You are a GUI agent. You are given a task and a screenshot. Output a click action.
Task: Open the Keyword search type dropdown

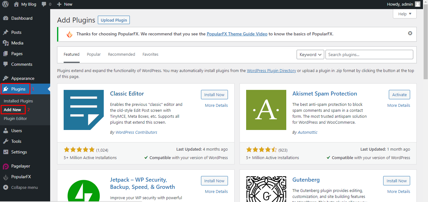click(x=310, y=54)
